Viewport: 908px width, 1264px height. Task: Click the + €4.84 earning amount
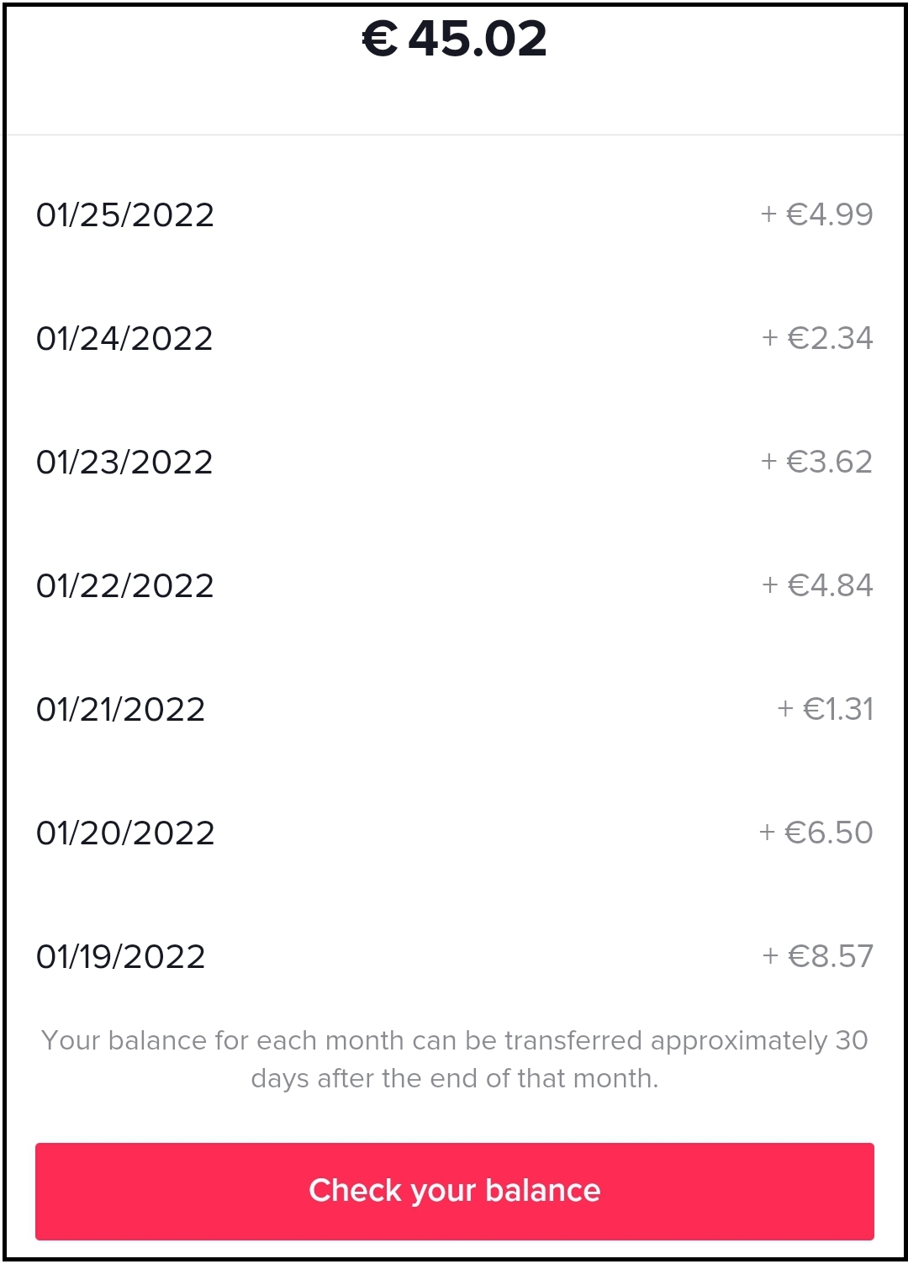817,585
